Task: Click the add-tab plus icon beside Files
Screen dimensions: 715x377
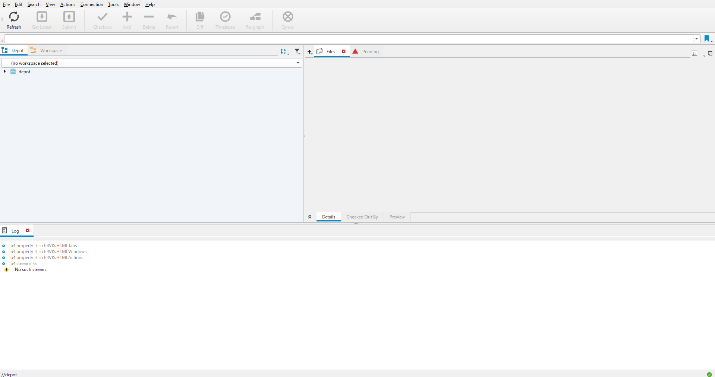Action: coord(309,52)
